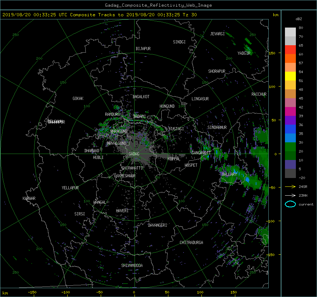
Task: Click the NARAGUND city label
Action: pyautogui.click(x=119, y=131)
